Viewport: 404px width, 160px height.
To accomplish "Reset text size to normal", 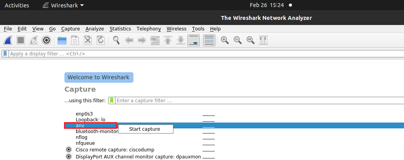I will (251, 40).
